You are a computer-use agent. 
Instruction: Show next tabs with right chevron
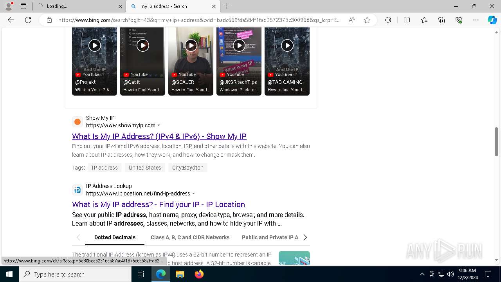(x=305, y=237)
